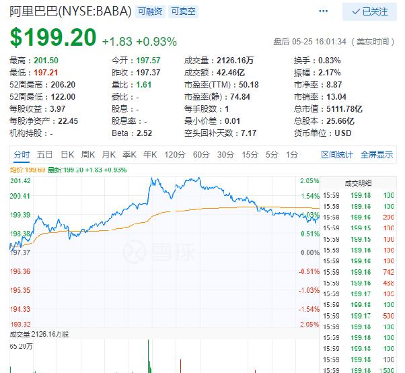
Task: Click the 成交量 2126.16万 value
Action: (235, 61)
